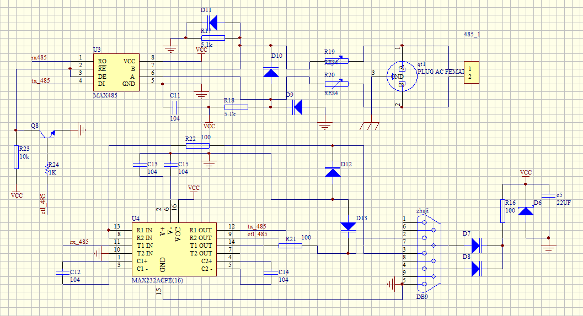This screenshot has width=583, height=316.
Task: Select the 485_1 two-pin header box
Action: (x=472, y=73)
